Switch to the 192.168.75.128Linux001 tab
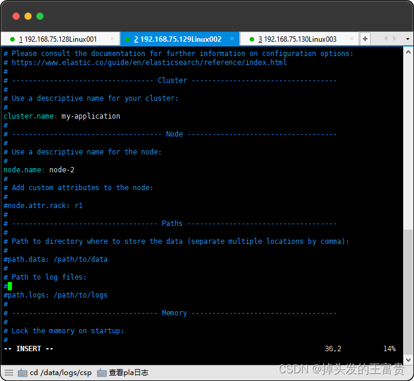Screen dimensions: 414x381 [x=60, y=39]
